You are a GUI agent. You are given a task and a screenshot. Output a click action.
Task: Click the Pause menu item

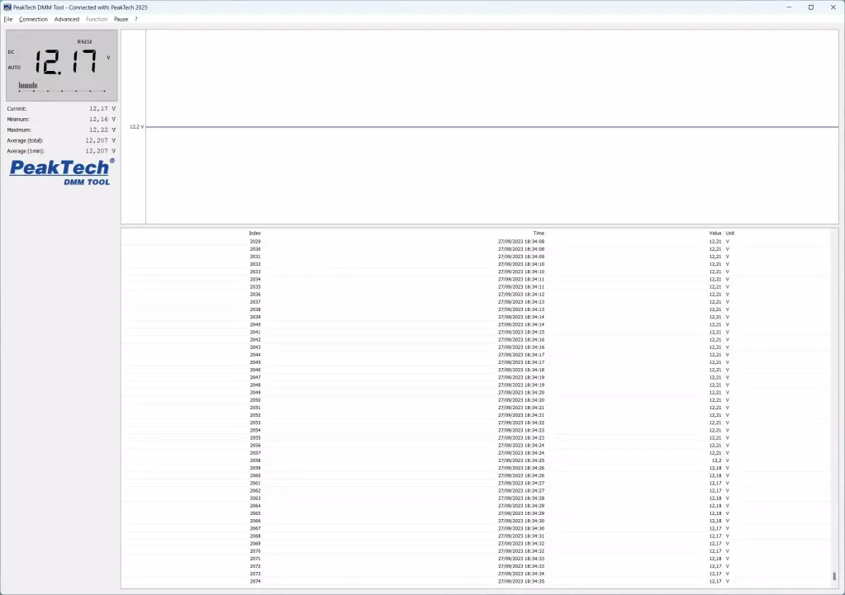coord(121,19)
